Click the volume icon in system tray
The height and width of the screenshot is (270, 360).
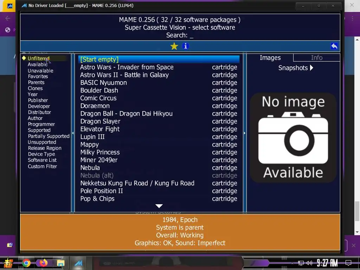pyautogui.click(x=309, y=263)
